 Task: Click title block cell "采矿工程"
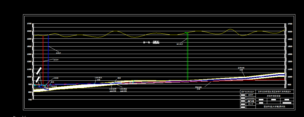click(251, 101)
